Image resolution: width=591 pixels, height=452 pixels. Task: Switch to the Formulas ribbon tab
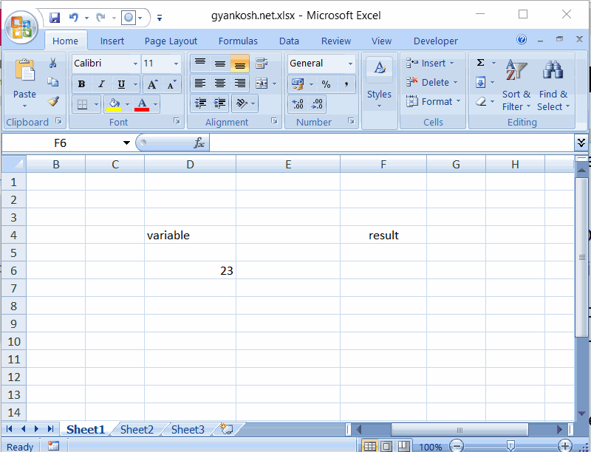tap(238, 41)
